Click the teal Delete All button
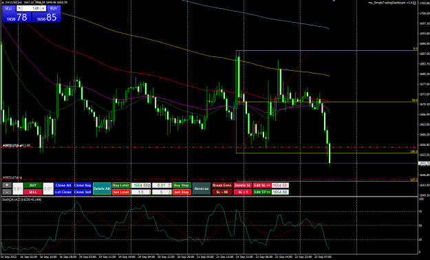This screenshot has height=260, width=430. point(102,188)
